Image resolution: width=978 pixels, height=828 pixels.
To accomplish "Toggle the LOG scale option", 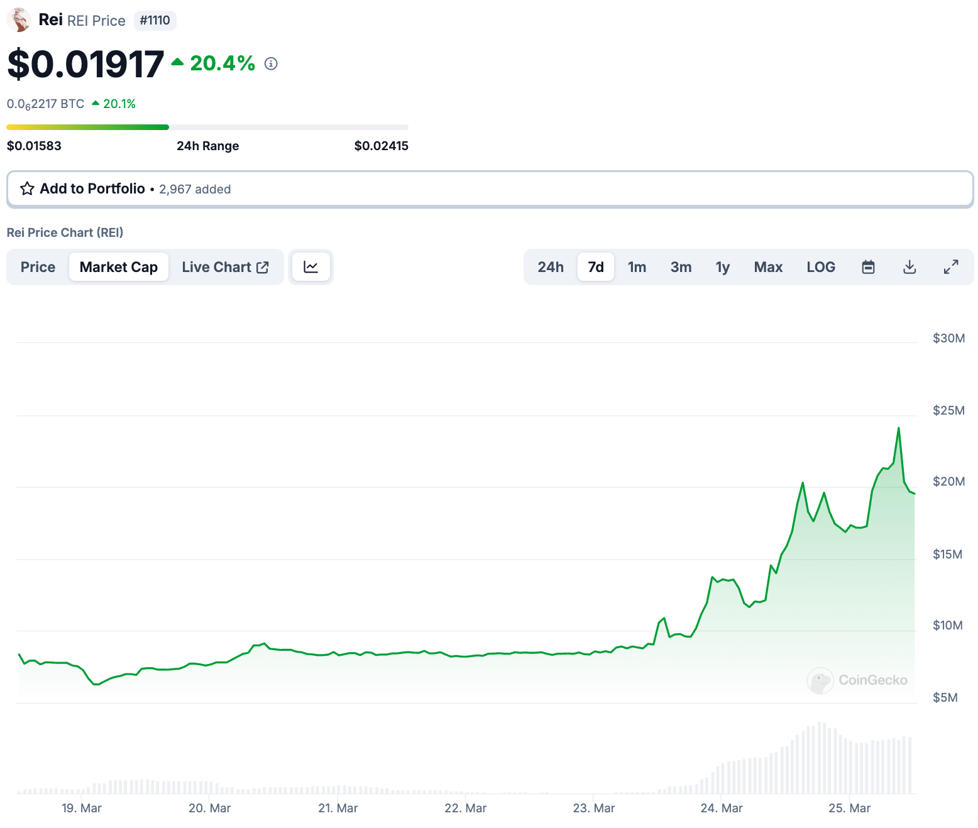I will pyautogui.click(x=821, y=267).
